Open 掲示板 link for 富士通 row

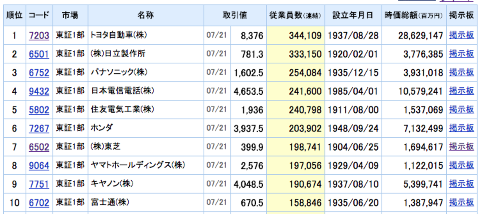pyautogui.click(x=461, y=203)
